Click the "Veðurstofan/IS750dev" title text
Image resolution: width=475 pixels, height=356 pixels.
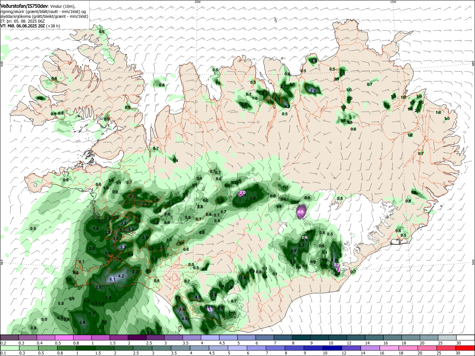[x=24, y=6]
